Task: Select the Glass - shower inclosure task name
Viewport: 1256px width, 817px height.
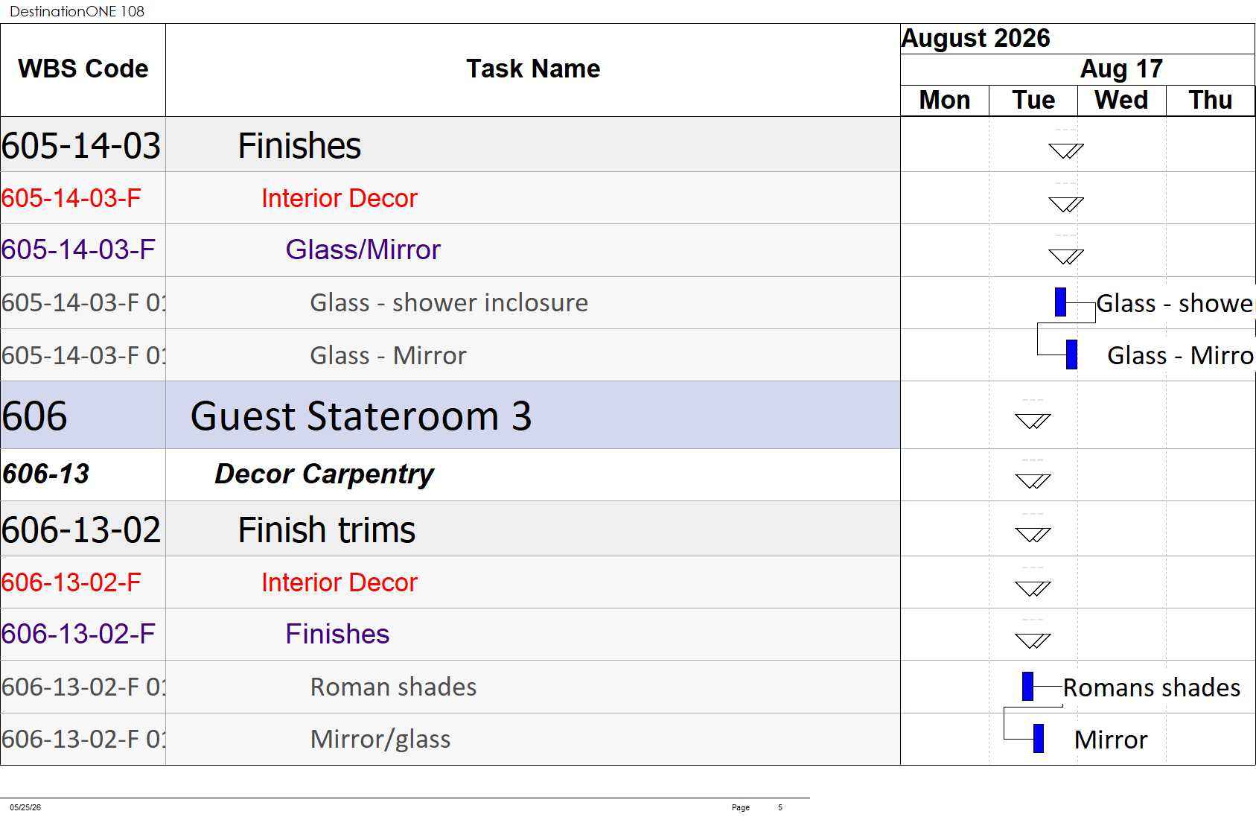Action: tap(449, 302)
